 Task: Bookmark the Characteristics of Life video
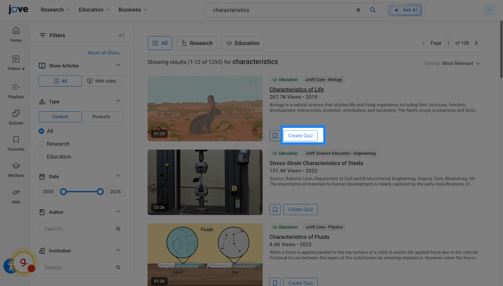275,136
